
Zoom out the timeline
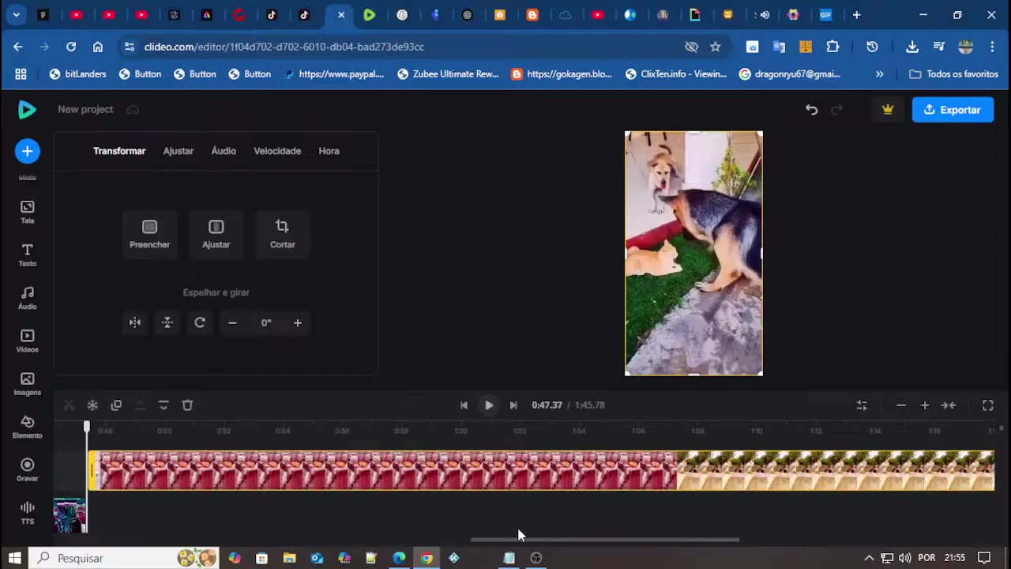point(901,405)
